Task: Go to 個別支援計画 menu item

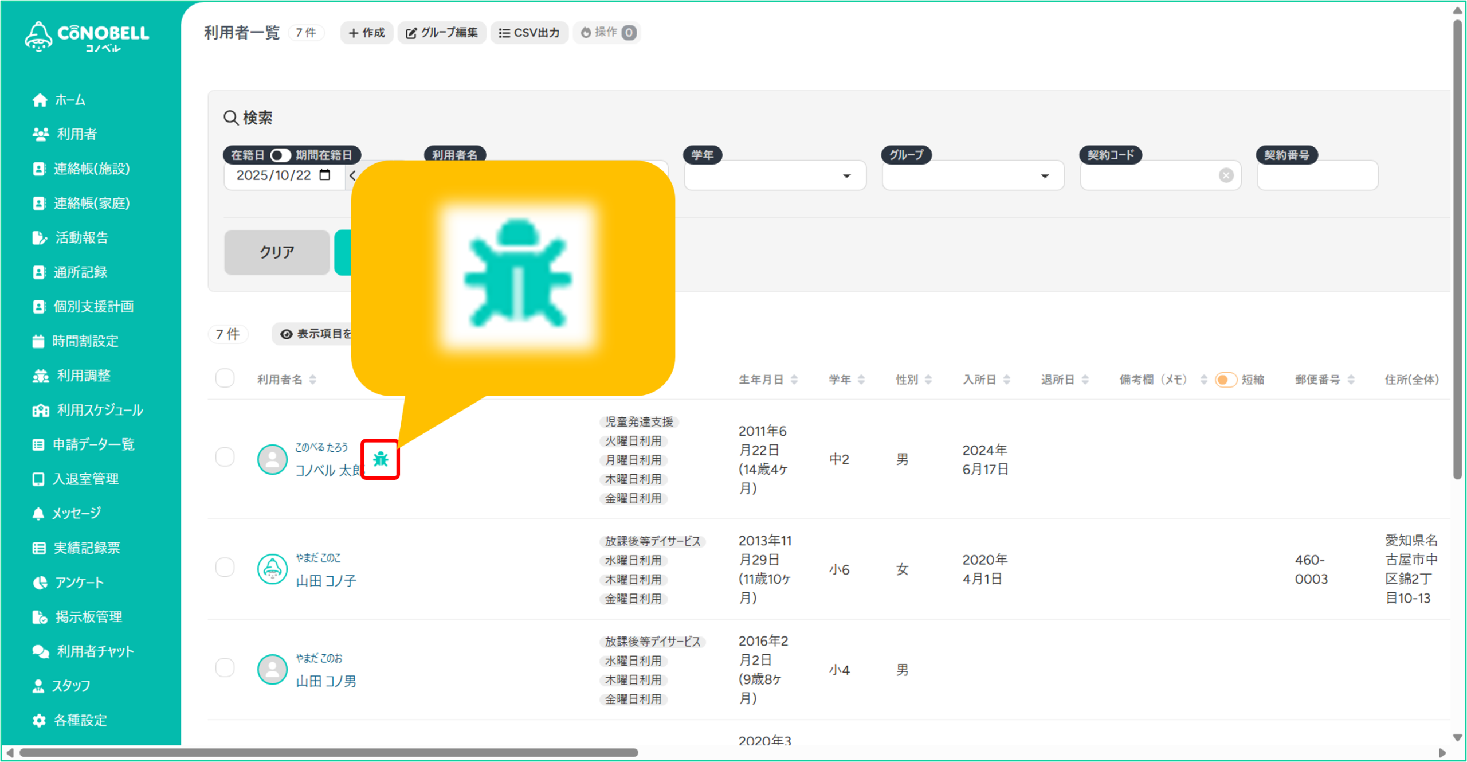Action: click(93, 307)
